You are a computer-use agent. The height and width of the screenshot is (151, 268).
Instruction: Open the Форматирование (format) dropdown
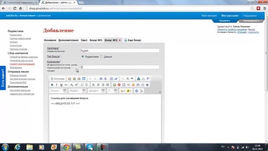click(x=77, y=91)
